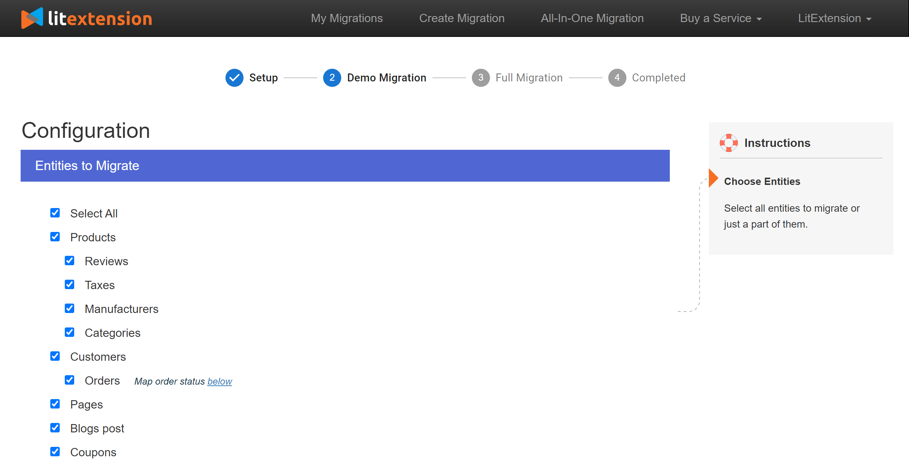The height and width of the screenshot is (474, 909).
Task: Uncheck the Coupons checkbox
Action: pos(55,452)
